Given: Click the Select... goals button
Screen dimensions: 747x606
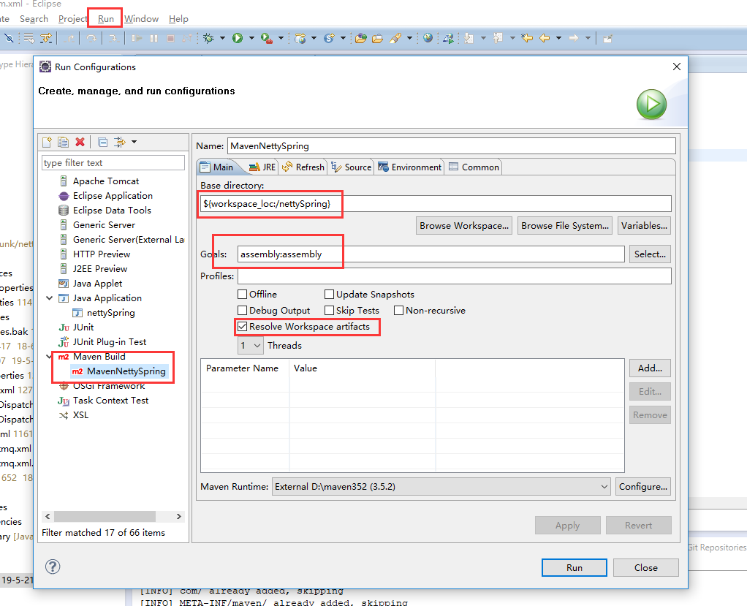Looking at the screenshot, I should coord(650,254).
